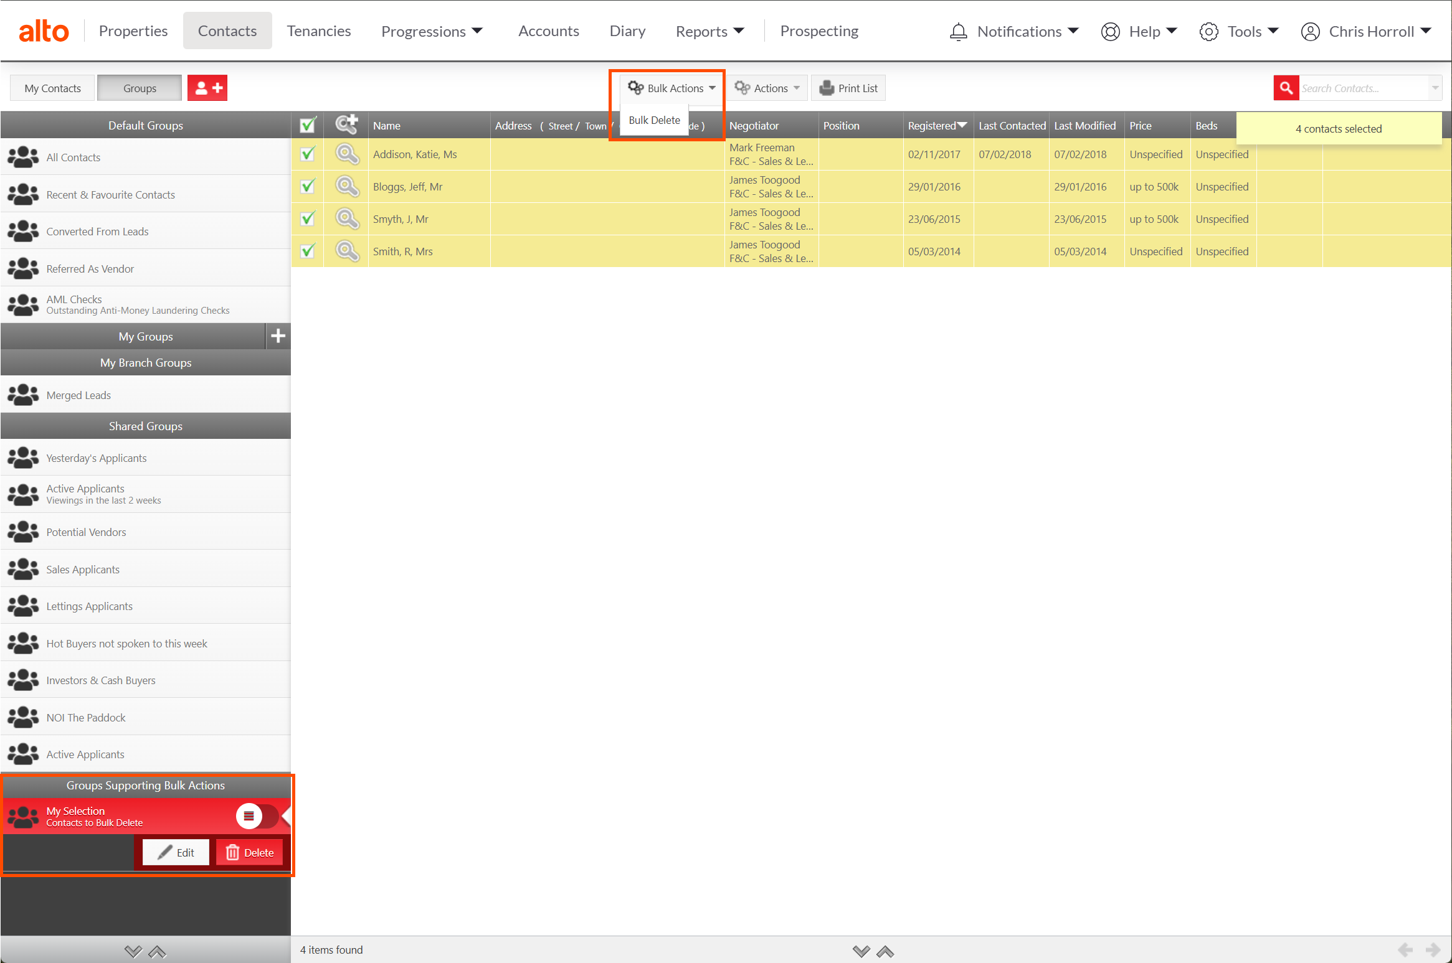Delete the My Selection group
This screenshot has width=1452, height=963.
pyautogui.click(x=250, y=852)
